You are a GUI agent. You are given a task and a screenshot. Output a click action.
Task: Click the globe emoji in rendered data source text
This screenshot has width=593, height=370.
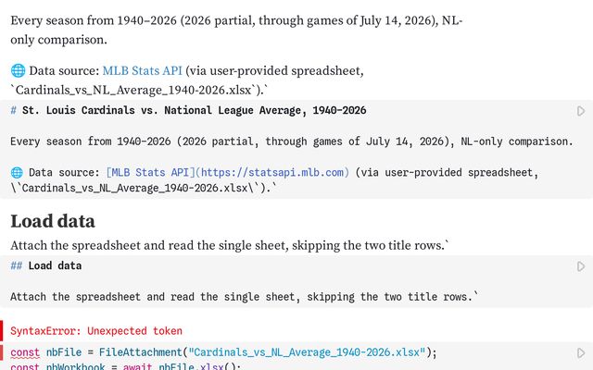click(18, 70)
